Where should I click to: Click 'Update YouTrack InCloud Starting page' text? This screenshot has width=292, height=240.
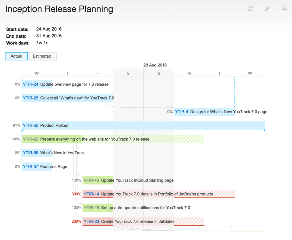[137, 180]
